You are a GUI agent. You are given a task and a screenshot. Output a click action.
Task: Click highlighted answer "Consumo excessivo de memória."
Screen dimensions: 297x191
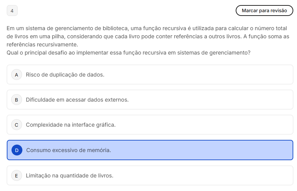[x=68, y=150]
